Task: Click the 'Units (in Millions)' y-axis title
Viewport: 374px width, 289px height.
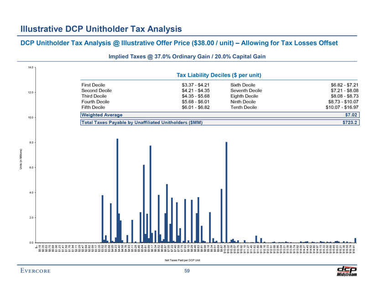Action: click(20, 159)
